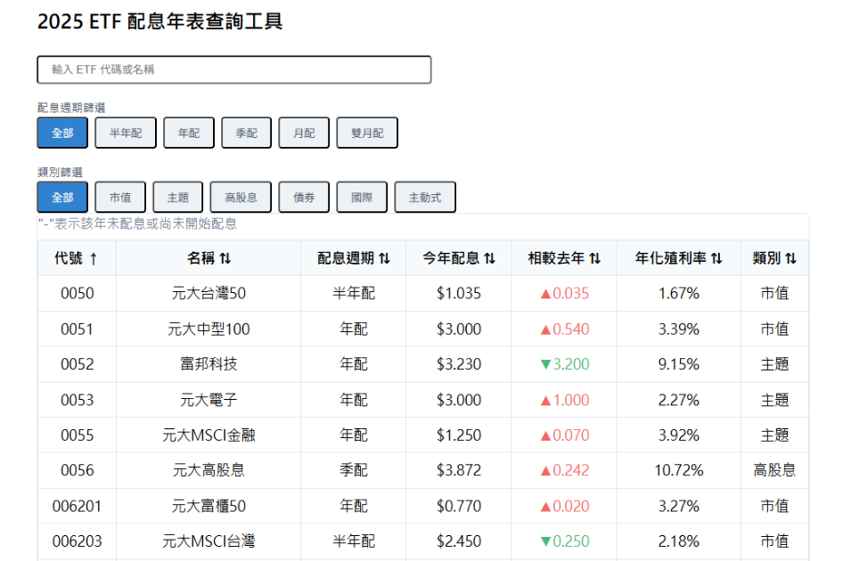Image resolution: width=843 pixels, height=561 pixels.
Task: Sort table by 代號 column arrow
Action: point(93,258)
